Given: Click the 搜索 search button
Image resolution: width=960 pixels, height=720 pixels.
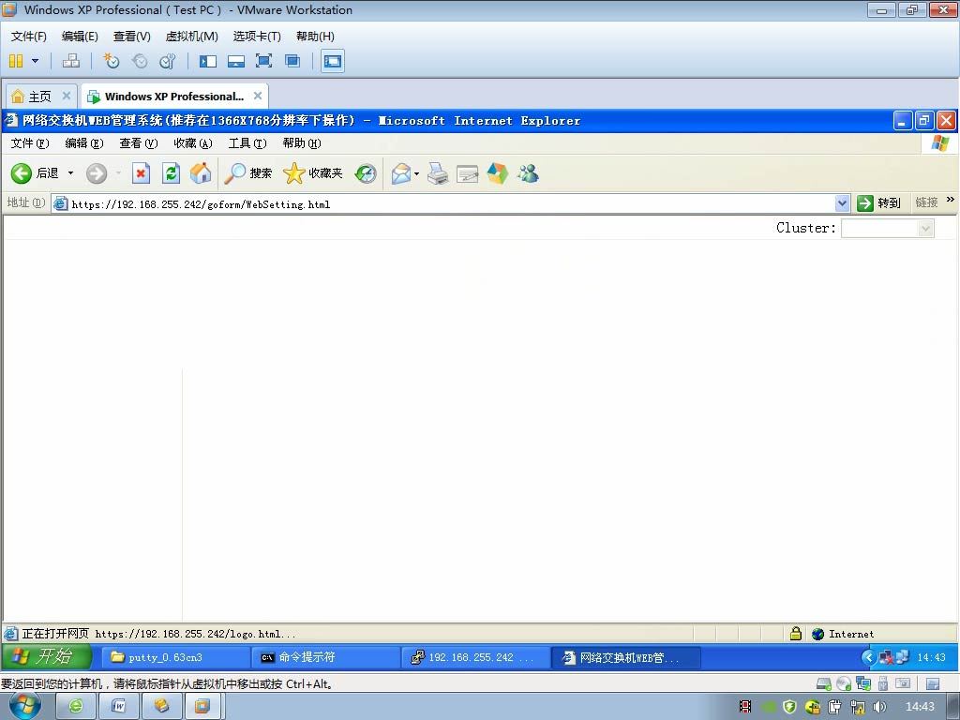Looking at the screenshot, I should pos(247,173).
